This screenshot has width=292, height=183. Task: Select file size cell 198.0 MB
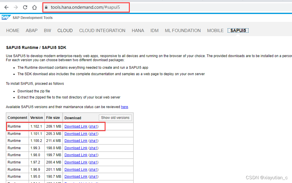[53, 148]
